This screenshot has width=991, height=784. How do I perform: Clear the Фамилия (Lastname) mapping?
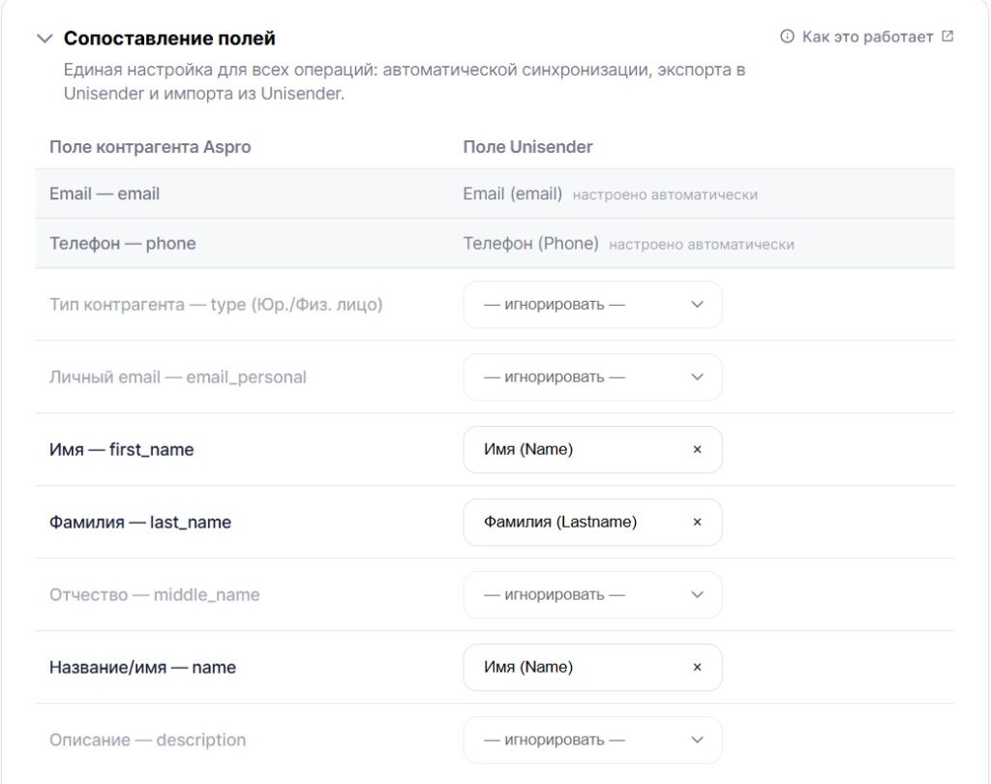[x=697, y=523]
